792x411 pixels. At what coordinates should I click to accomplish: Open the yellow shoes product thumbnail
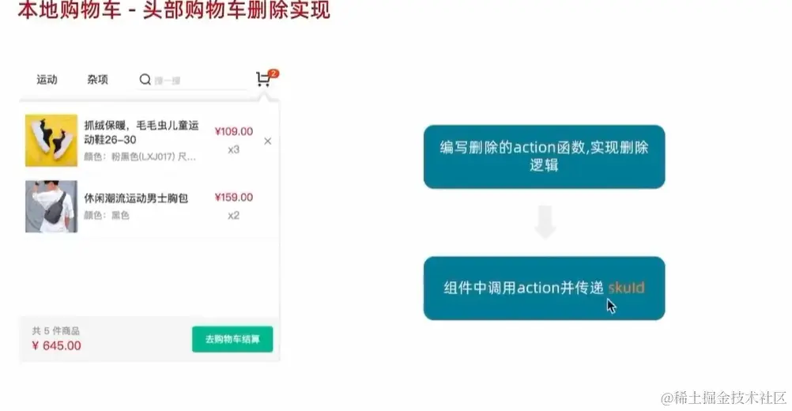coord(51,141)
